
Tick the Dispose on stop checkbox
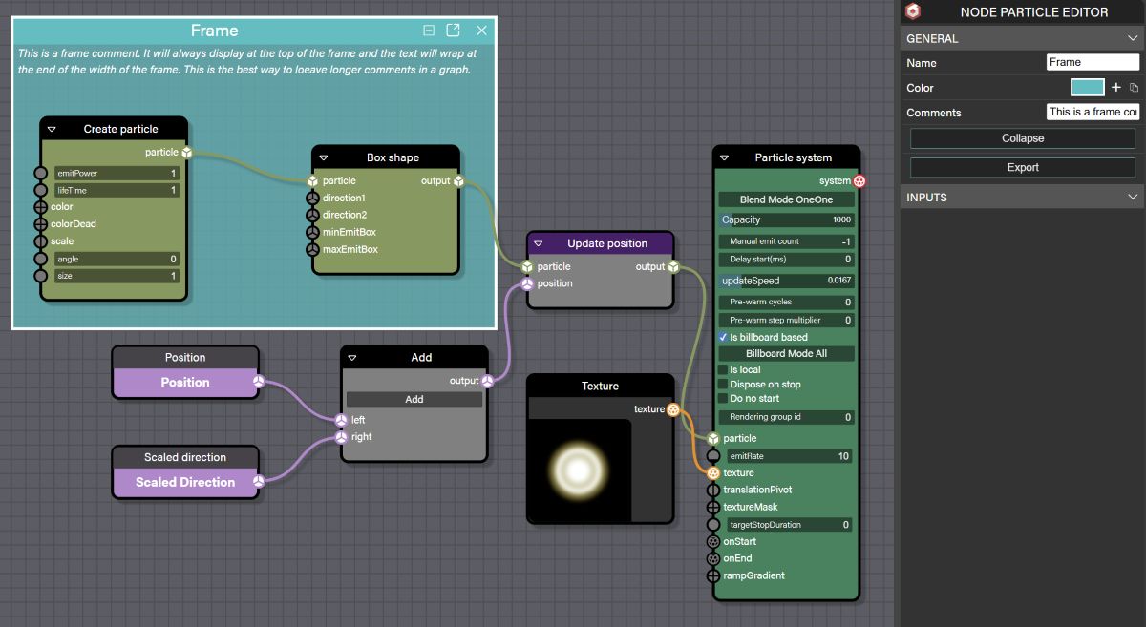click(723, 385)
